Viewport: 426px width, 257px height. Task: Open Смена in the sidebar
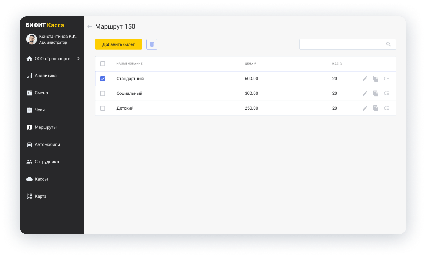click(41, 93)
